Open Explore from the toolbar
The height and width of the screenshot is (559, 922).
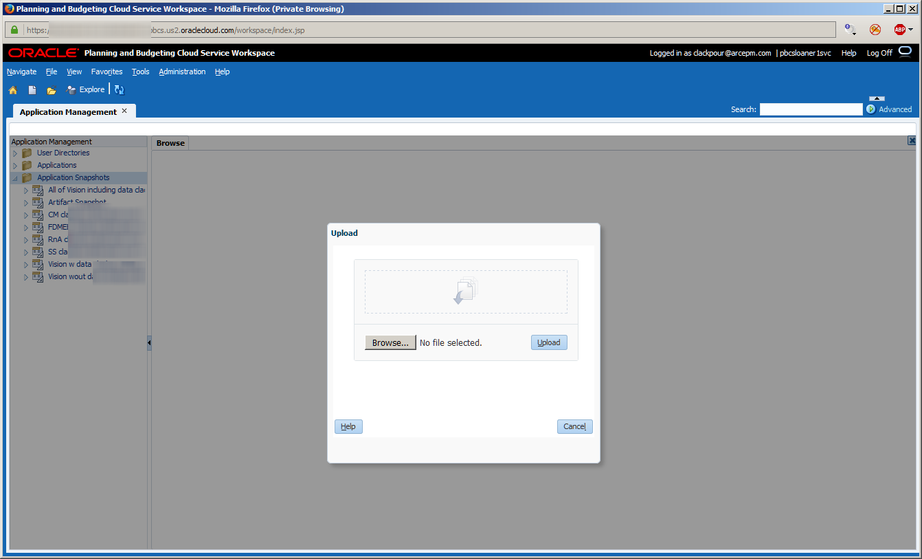[x=85, y=89]
